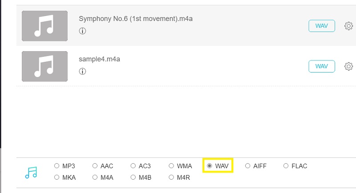Show info icon for sample4.m4a
The width and height of the screenshot is (356, 193).
82,71
